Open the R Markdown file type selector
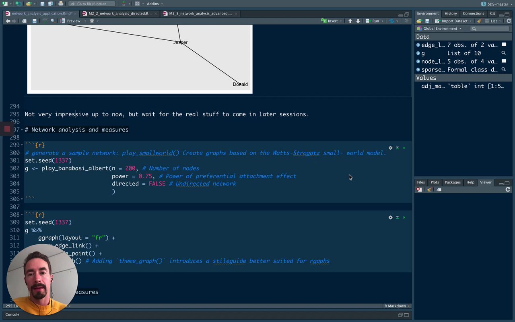This screenshot has width=515, height=322. pos(397,306)
